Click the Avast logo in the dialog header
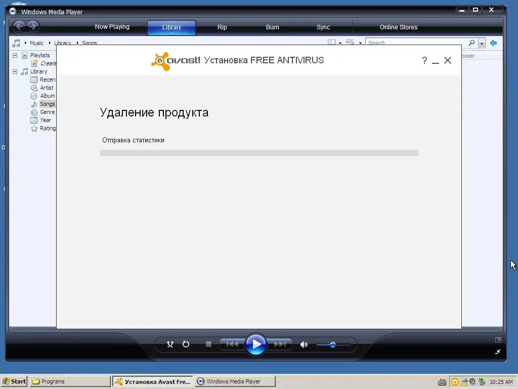This screenshot has width=518, height=389. pos(176,61)
